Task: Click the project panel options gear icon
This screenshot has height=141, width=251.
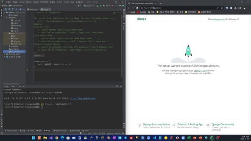Action: pyautogui.click(x=20, y=9)
